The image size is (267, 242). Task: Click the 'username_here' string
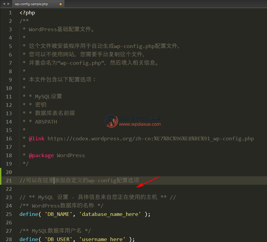click(x=102, y=239)
